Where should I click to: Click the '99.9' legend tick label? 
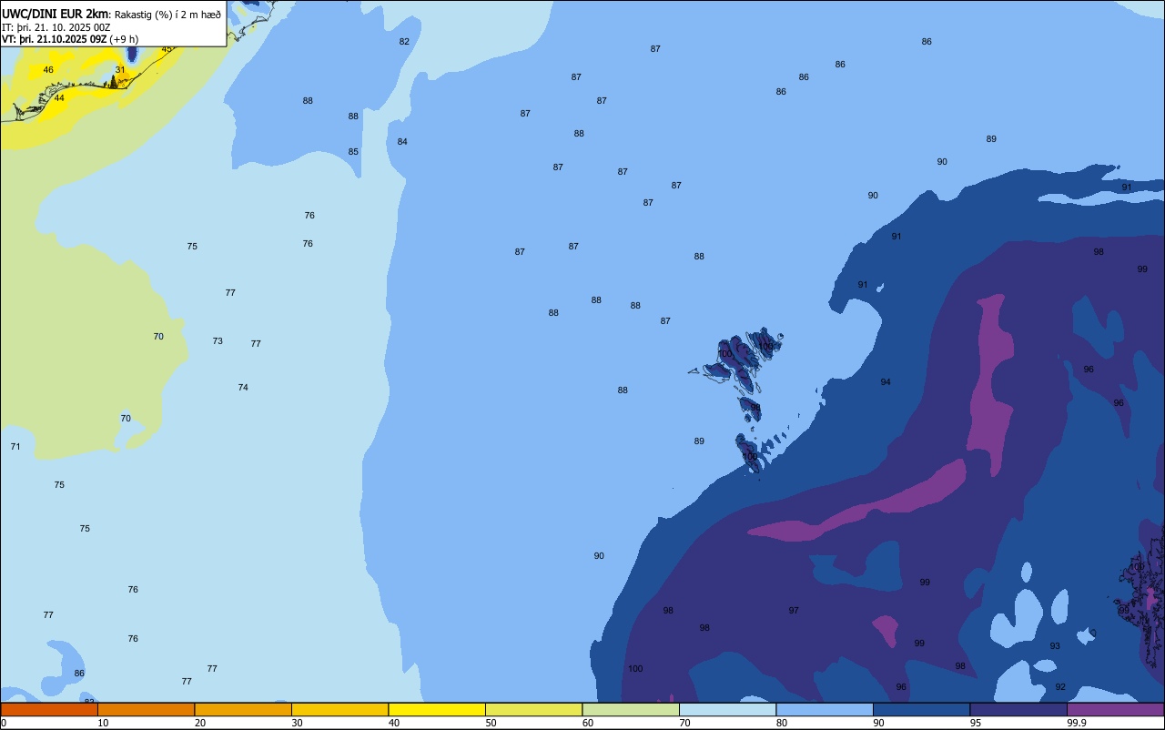pyautogui.click(x=1078, y=723)
